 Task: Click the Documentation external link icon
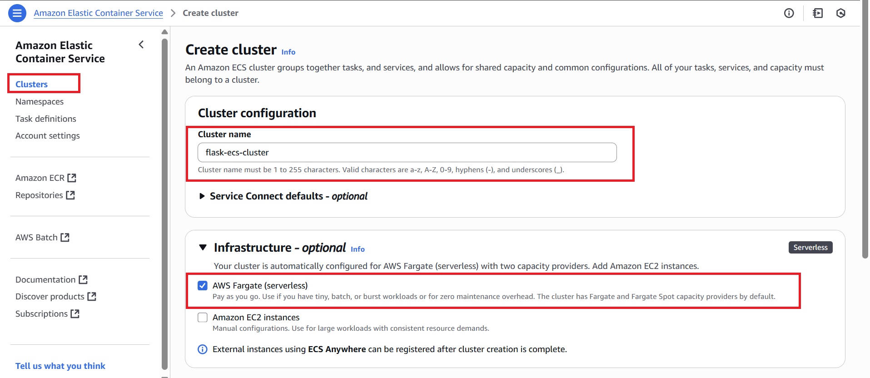pos(83,279)
